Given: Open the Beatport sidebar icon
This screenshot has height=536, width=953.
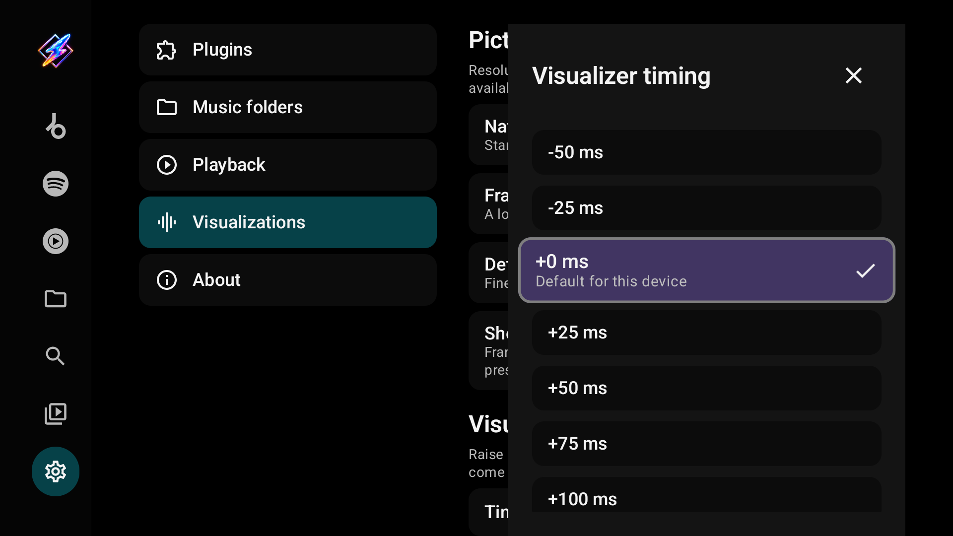Looking at the screenshot, I should tap(56, 126).
